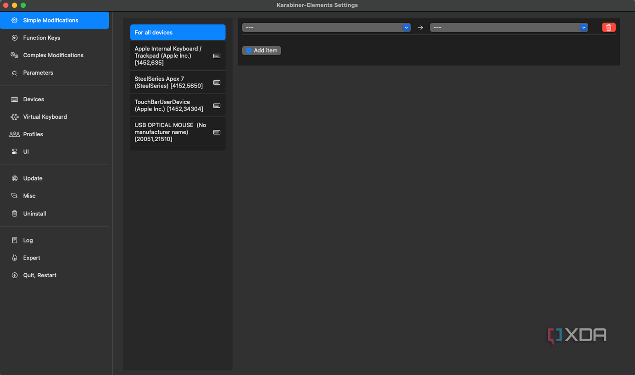Click the green zoom window button

tap(23, 5)
